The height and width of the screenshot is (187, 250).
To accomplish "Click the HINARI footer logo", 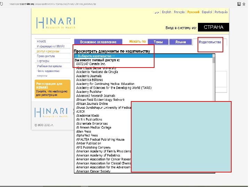I will (x=51, y=112).
